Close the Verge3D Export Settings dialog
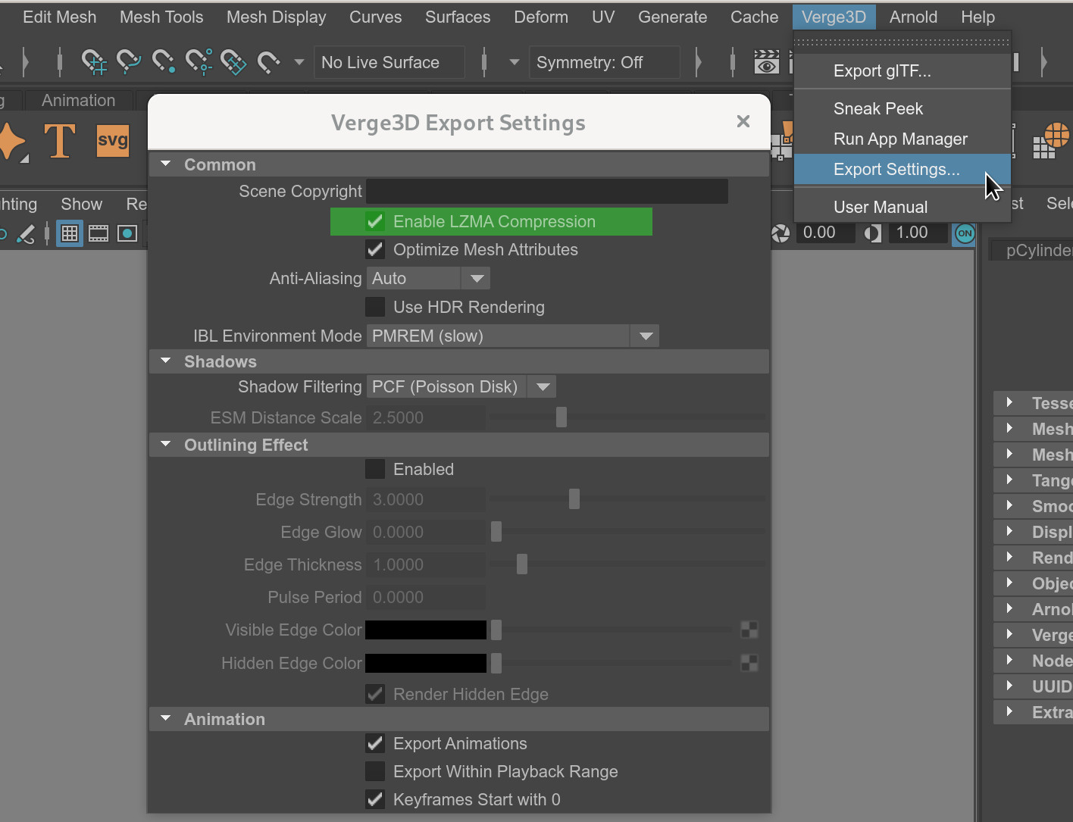Image resolution: width=1073 pixels, height=822 pixels. 743,121
